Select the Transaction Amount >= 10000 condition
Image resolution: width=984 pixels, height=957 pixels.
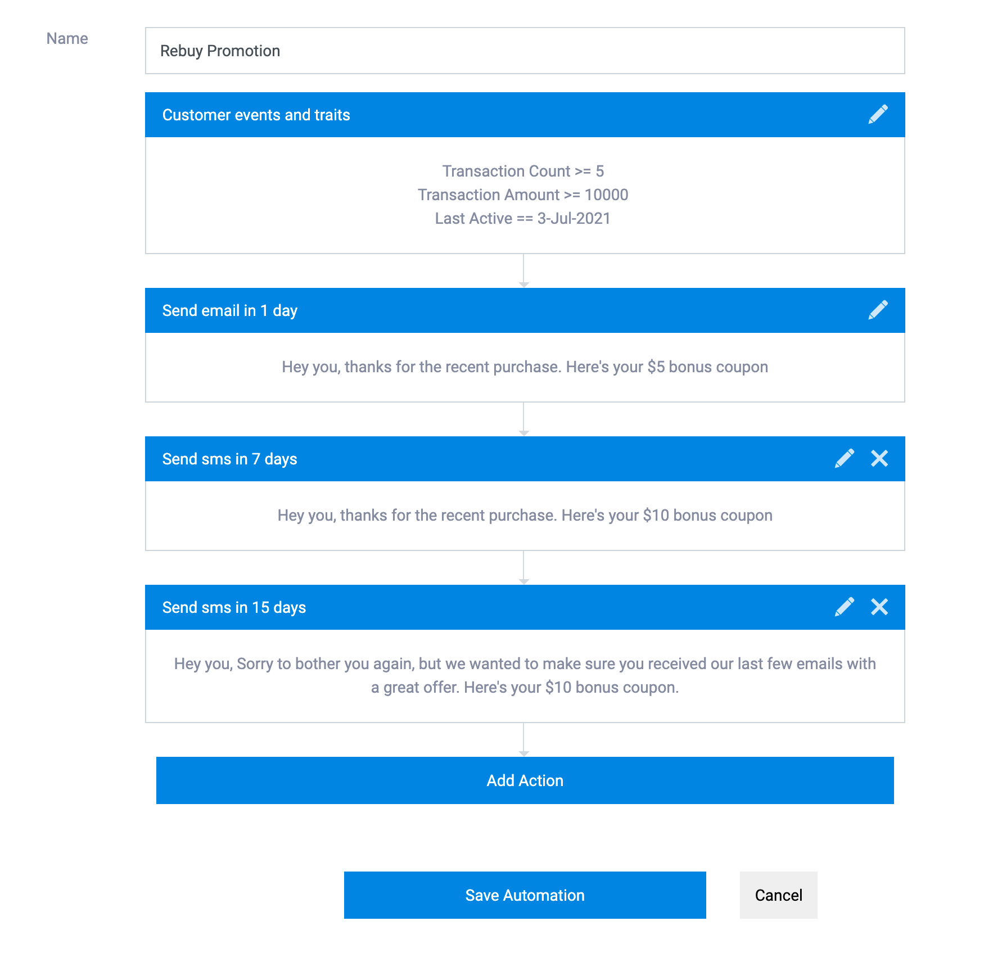point(523,195)
